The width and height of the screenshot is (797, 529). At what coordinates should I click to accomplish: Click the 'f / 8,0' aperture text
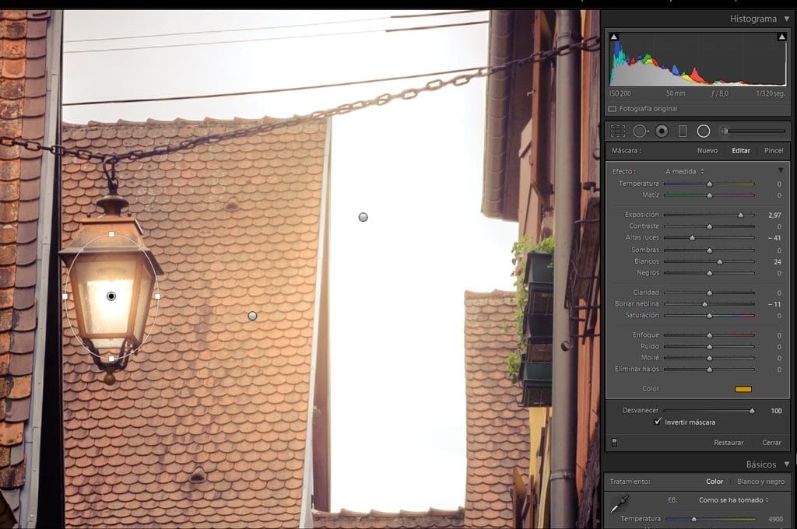click(x=719, y=93)
